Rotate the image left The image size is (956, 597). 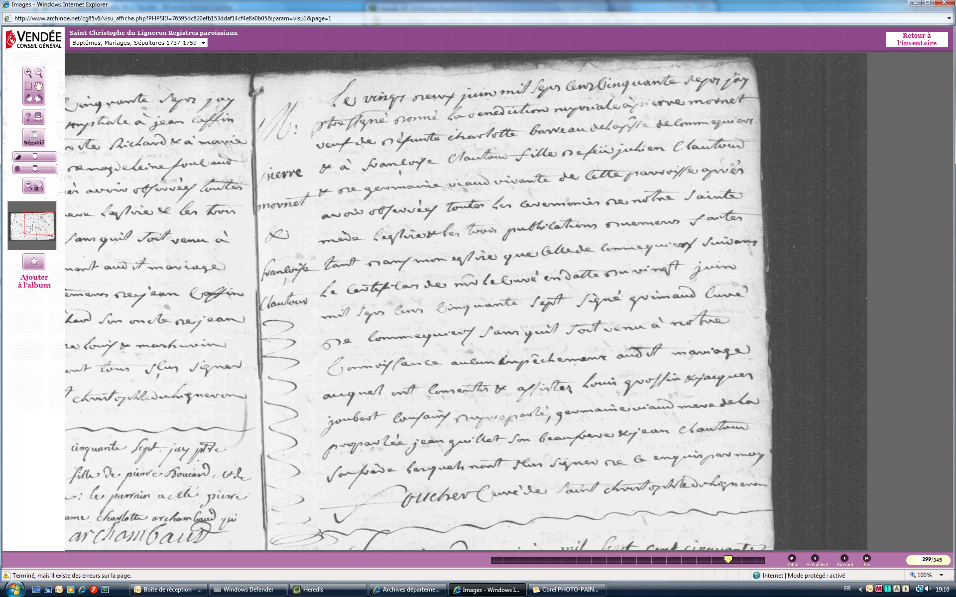click(x=28, y=99)
